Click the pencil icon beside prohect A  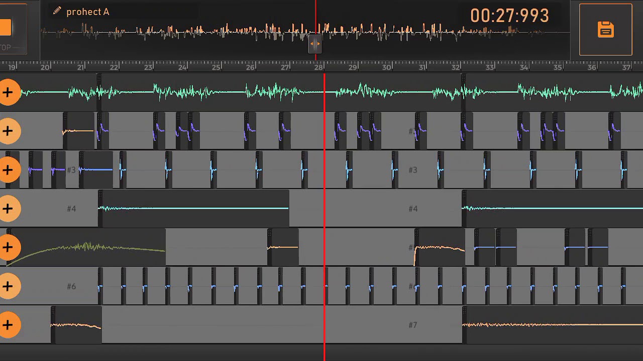(57, 11)
